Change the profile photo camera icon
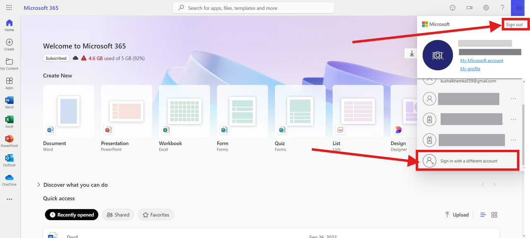Image resolution: width=530 pixels, height=238 pixels. (x=438, y=55)
